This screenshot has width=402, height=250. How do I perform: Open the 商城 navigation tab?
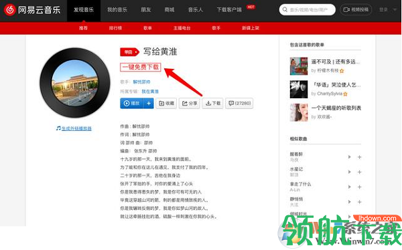click(170, 10)
